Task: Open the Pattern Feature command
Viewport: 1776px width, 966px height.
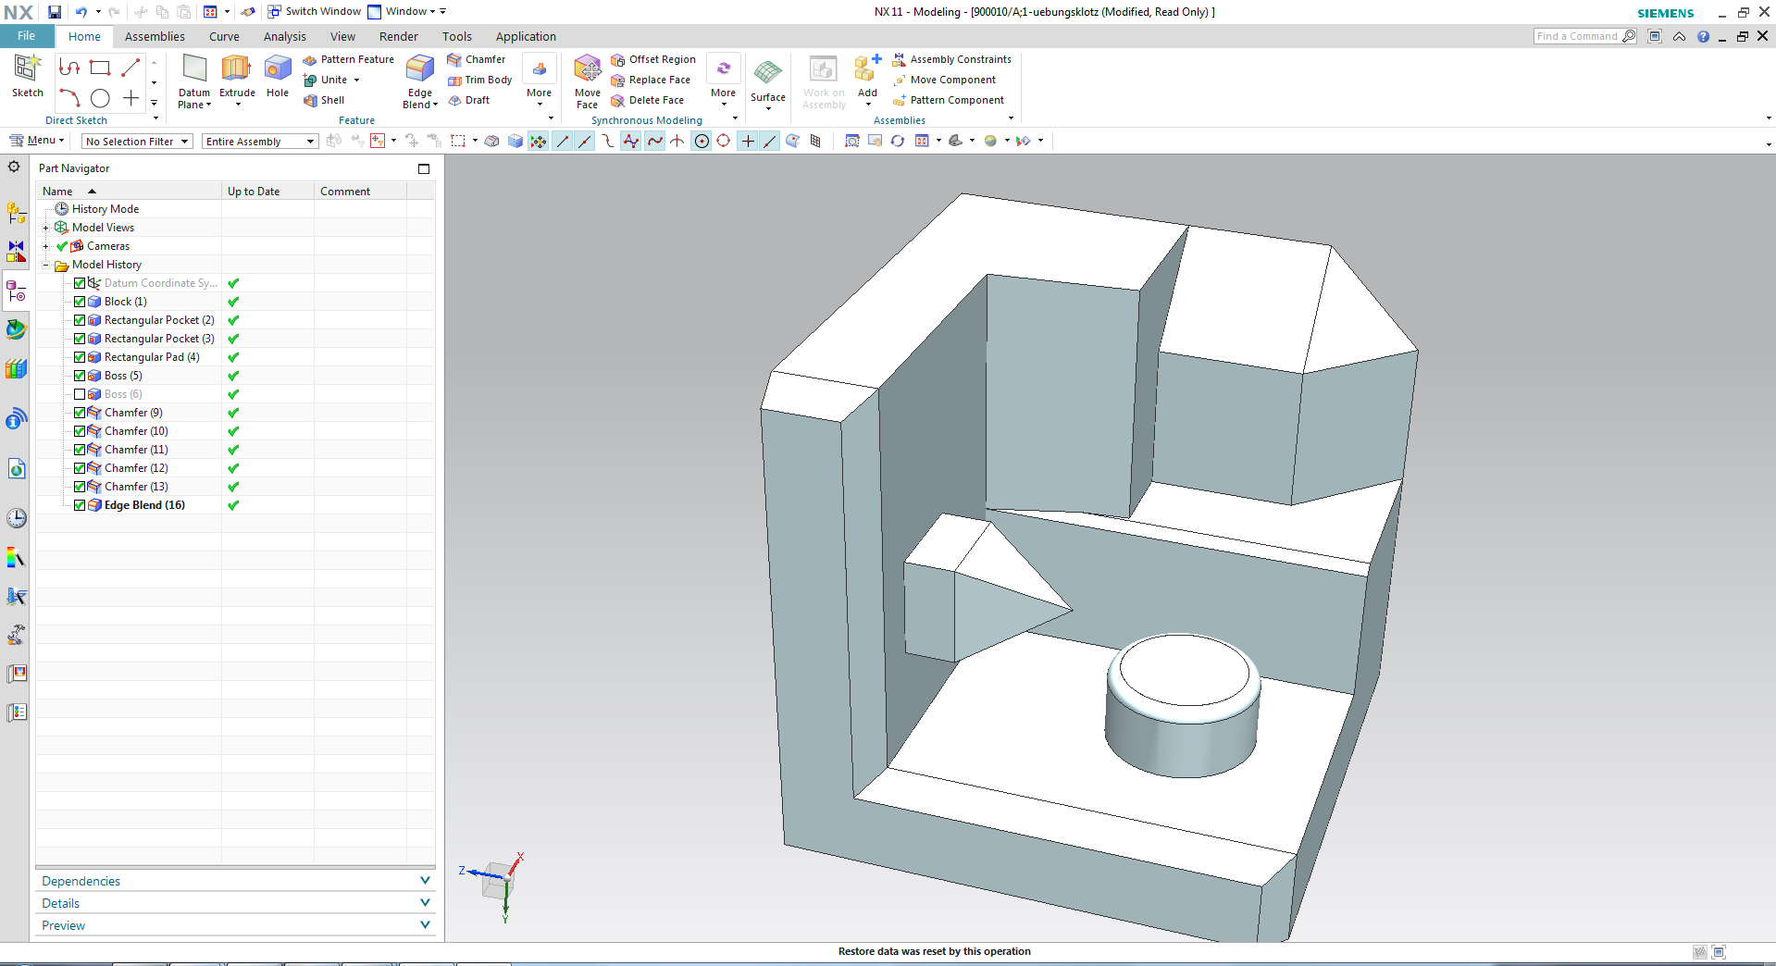Action: click(348, 59)
